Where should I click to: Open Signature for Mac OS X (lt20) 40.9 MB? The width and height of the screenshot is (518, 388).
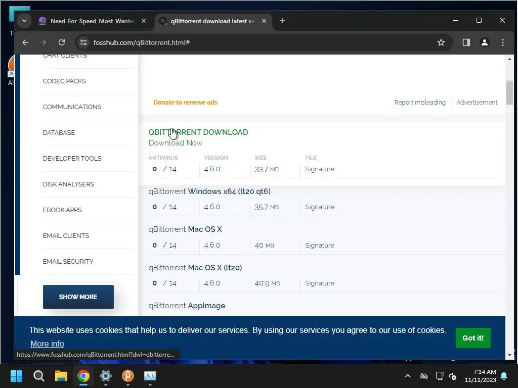(x=320, y=283)
